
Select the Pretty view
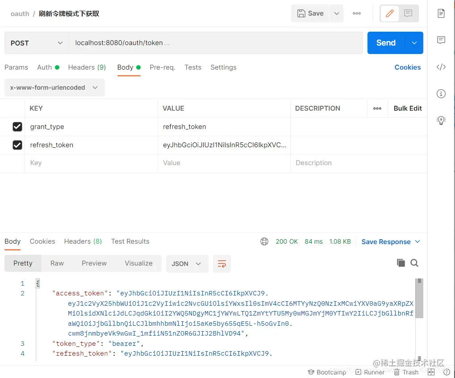(23, 263)
